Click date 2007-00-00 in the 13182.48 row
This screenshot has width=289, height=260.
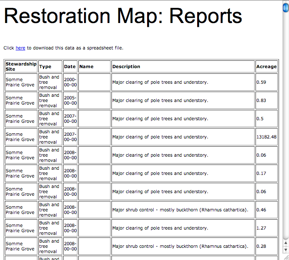pos(70,137)
